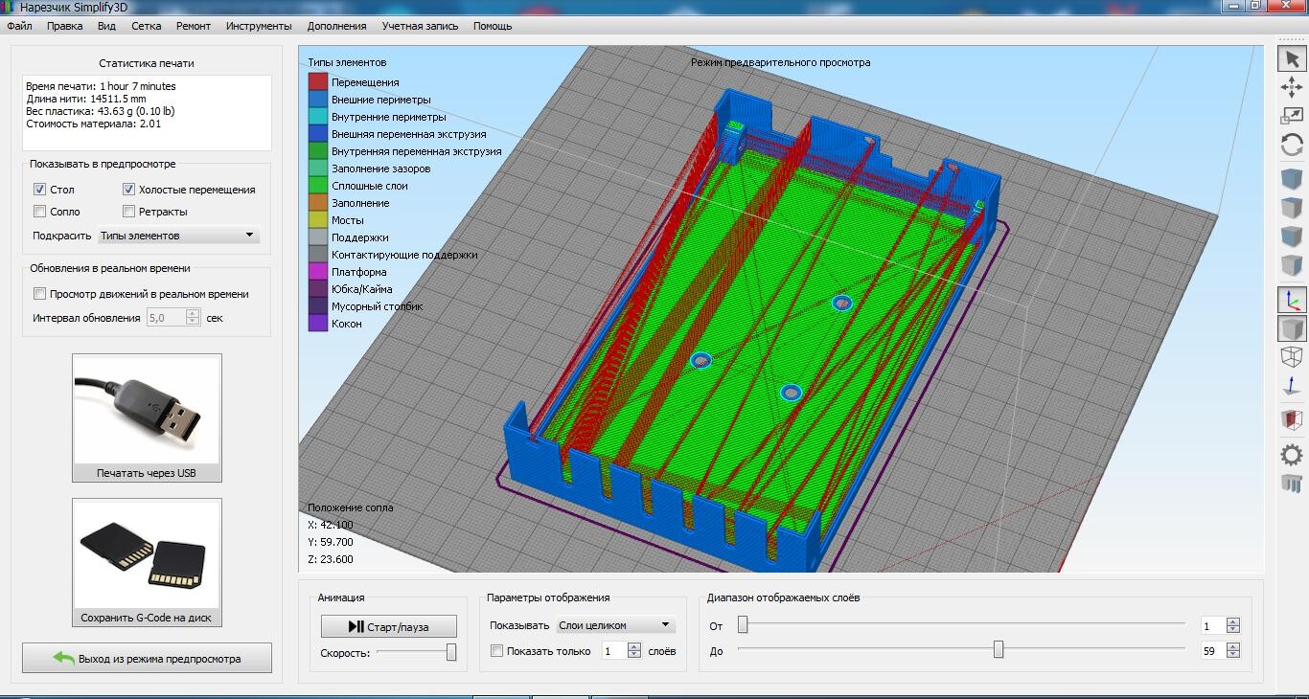The height and width of the screenshot is (699, 1309).
Task: Open the cross-section view tool
Action: [1292, 419]
